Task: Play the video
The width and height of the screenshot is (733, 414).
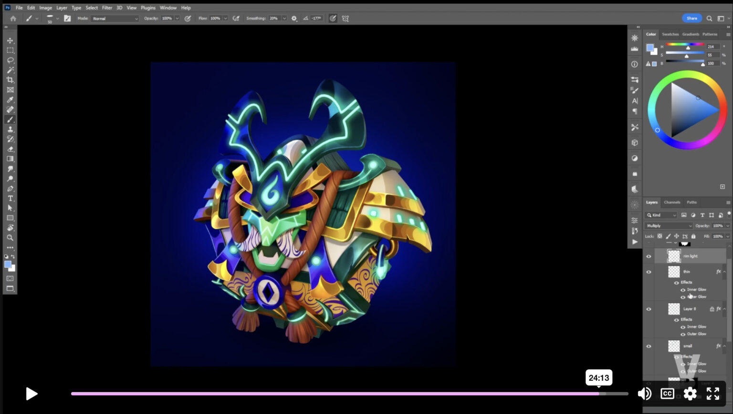Action: click(x=31, y=394)
